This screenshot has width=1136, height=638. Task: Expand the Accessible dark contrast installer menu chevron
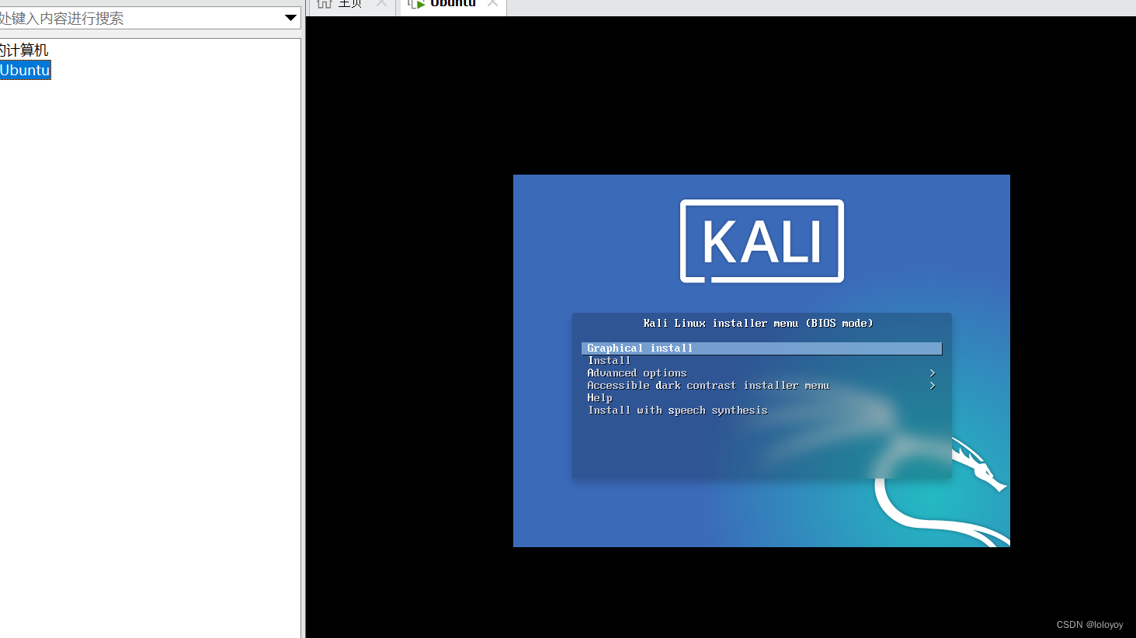pos(932,385)
